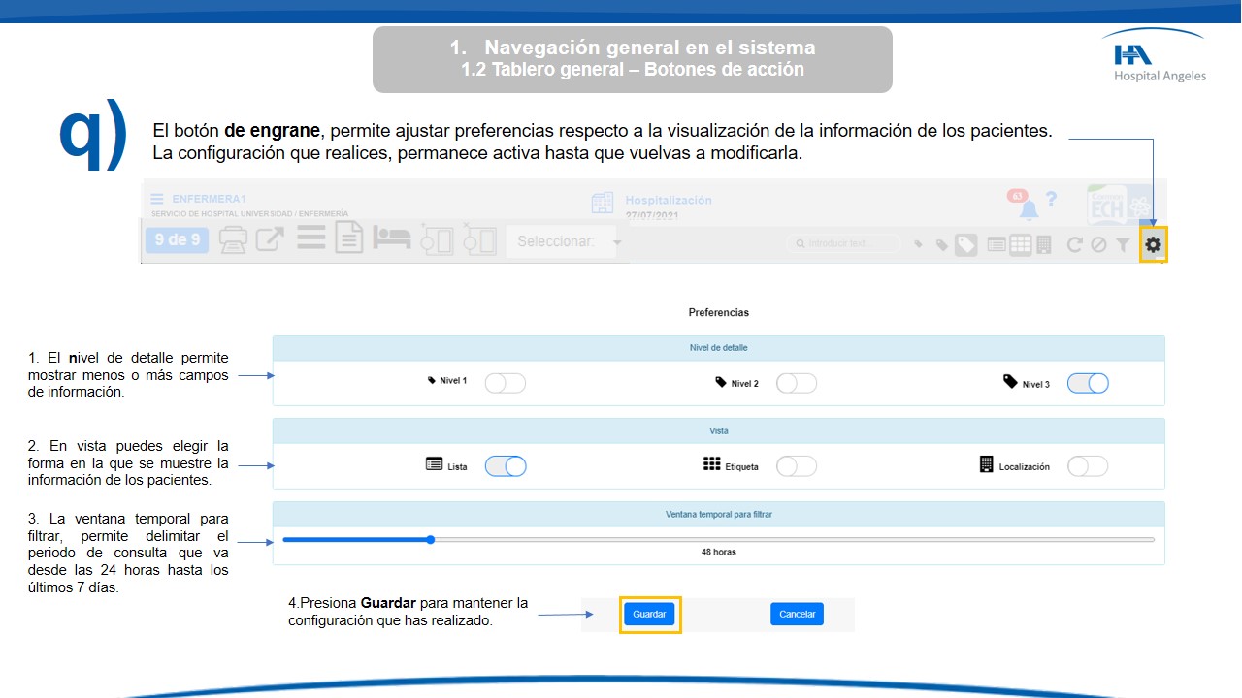Click the document page icon
1242x698 pixels.
[x=349, y=239]
